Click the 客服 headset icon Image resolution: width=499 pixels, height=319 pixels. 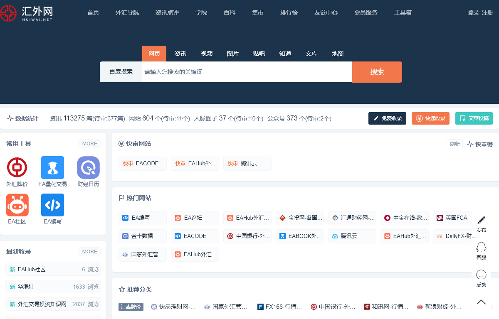click(481, 247)
